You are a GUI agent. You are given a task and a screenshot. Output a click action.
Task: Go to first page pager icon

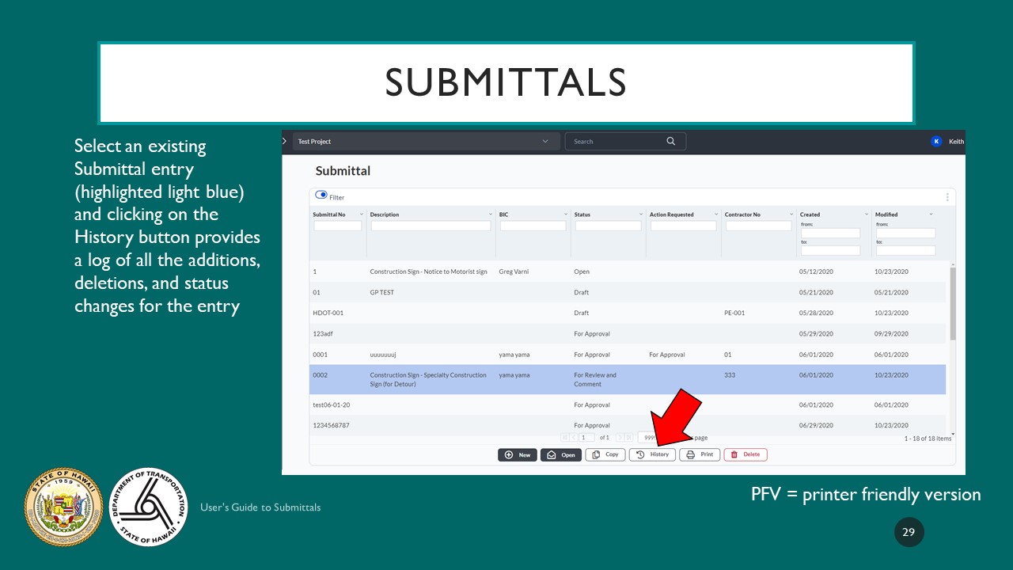(564, 437)
